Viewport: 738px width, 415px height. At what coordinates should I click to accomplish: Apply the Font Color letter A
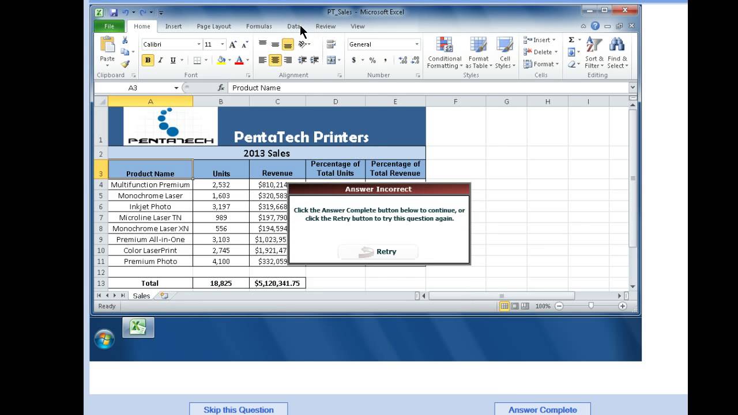click(239, 60)
